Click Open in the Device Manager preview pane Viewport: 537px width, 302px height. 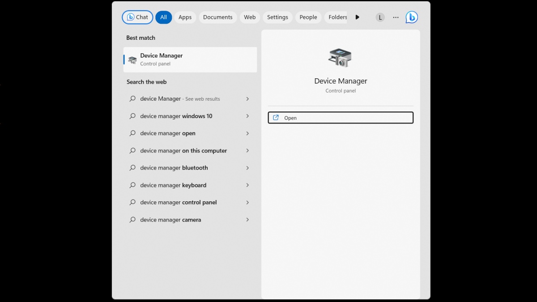341,118
